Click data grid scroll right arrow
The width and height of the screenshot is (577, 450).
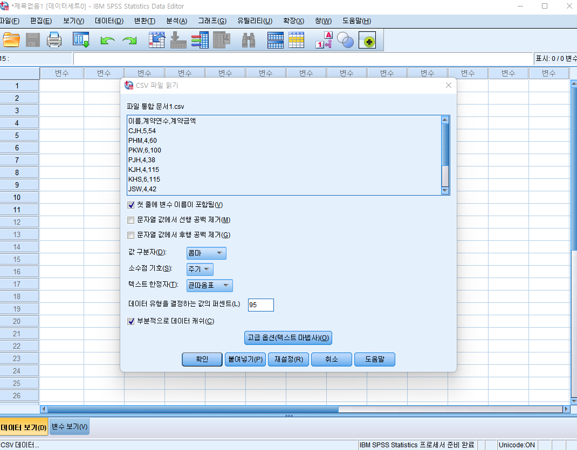[x=566, y=409]
